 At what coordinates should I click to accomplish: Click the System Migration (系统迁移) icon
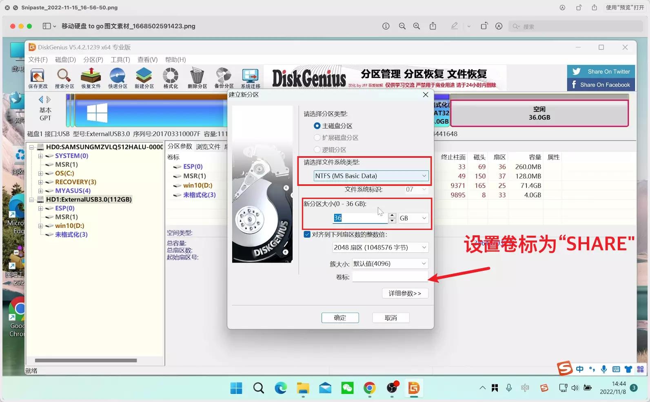coord(250,78)
